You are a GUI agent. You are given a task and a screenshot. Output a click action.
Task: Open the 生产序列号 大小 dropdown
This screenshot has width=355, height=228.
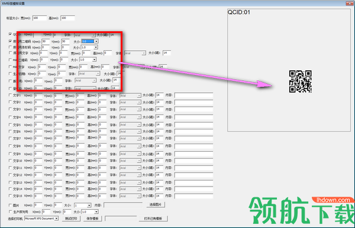tap(96, 211)
